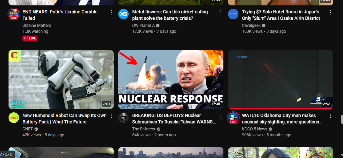Click the LIVE badge on Ukraine Matters stream

[x=30, y=38]
